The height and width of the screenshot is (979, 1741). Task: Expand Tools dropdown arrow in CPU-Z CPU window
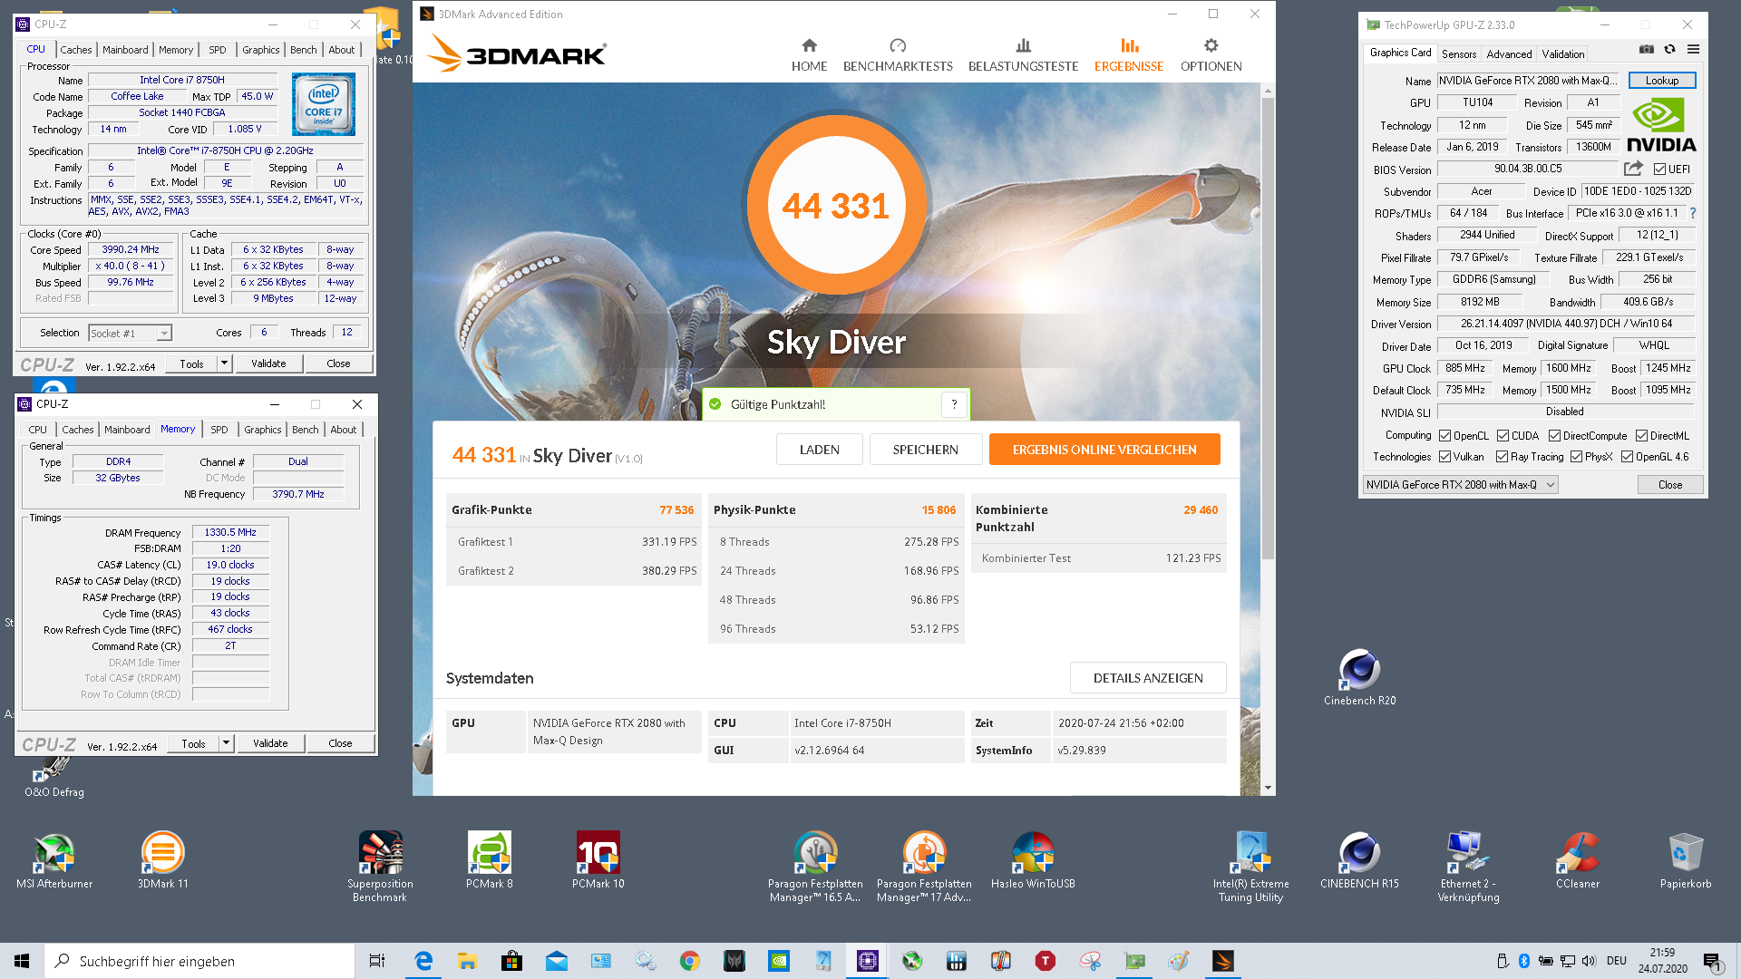click(224, 363)
